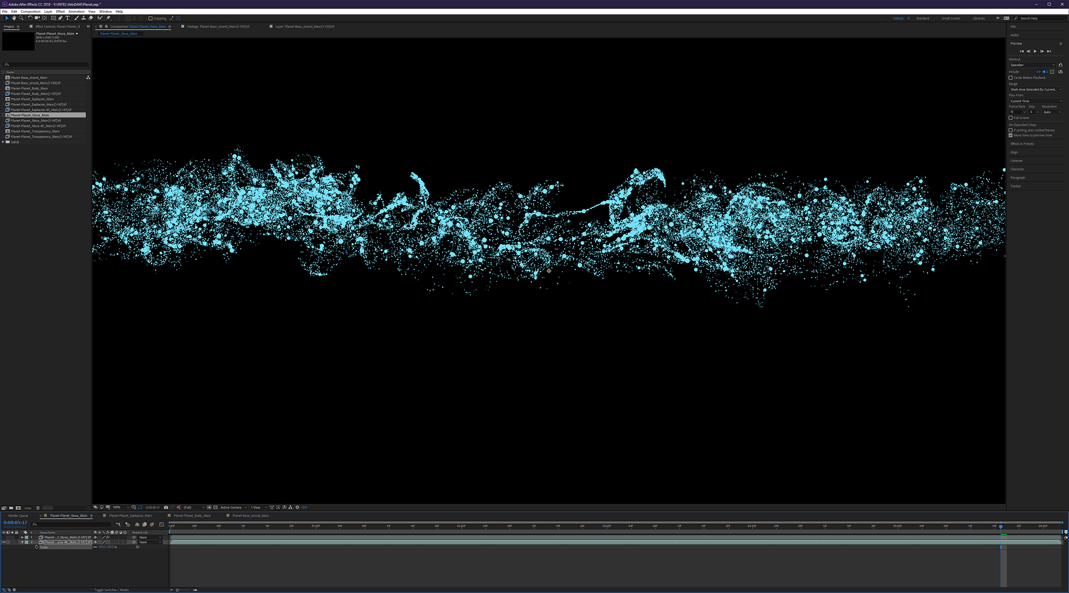Select the Eraser tool
Viewport: 1069px width, 593px height.
coord(91,18)
